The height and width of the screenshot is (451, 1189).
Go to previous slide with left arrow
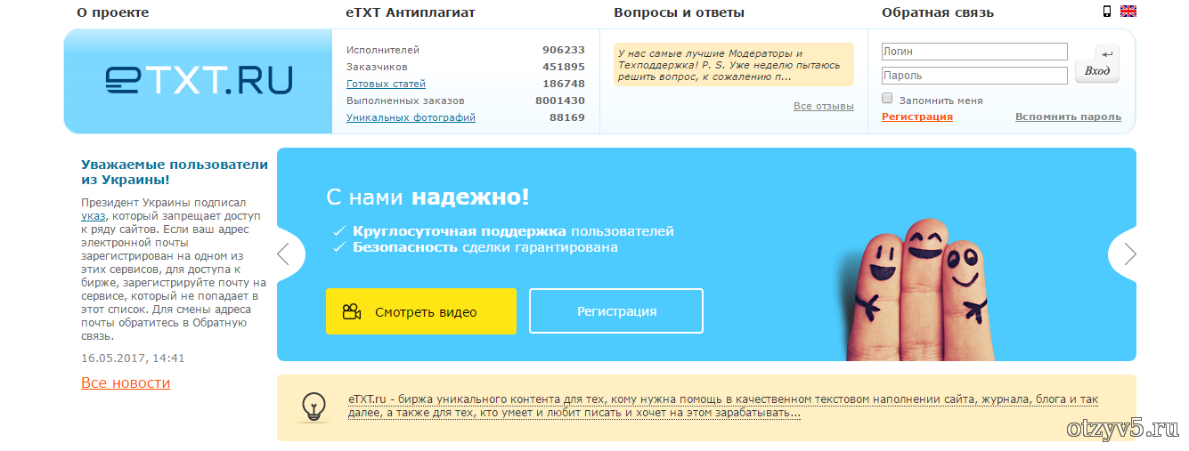click(x=284, y=254)
